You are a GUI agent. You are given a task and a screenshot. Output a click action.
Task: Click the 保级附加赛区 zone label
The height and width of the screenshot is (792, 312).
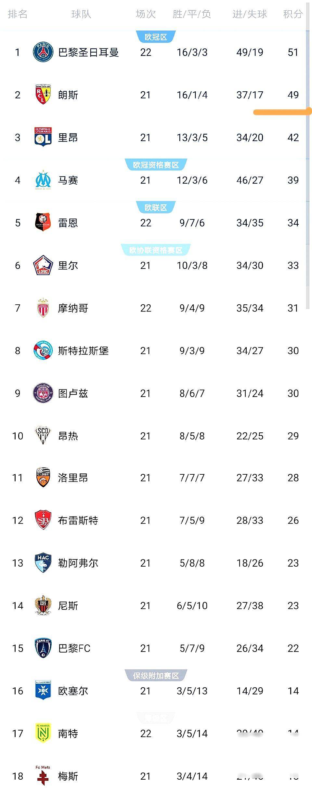[156, 676]
